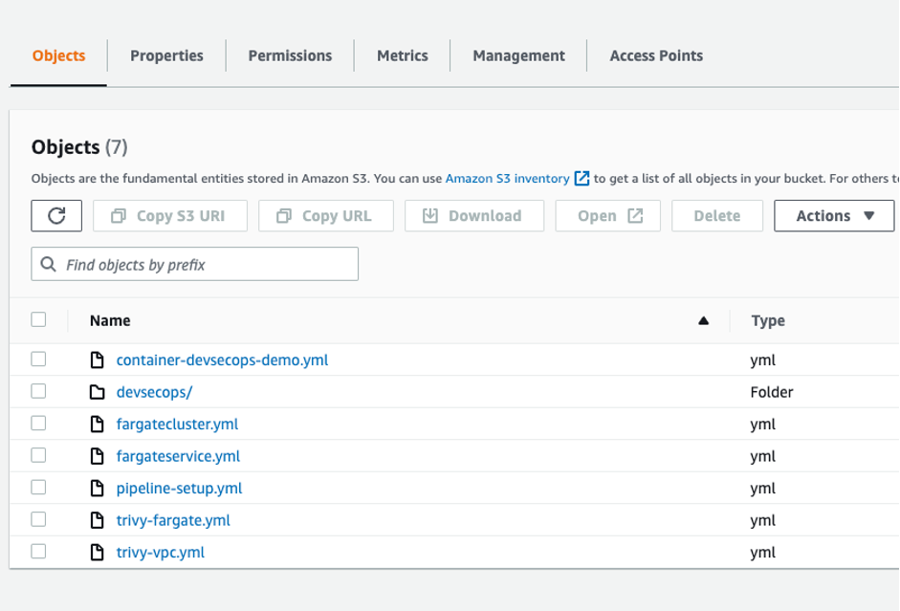Click the refresh objects icon
Screen dimensions: 900x611
(x=55, y=215)
